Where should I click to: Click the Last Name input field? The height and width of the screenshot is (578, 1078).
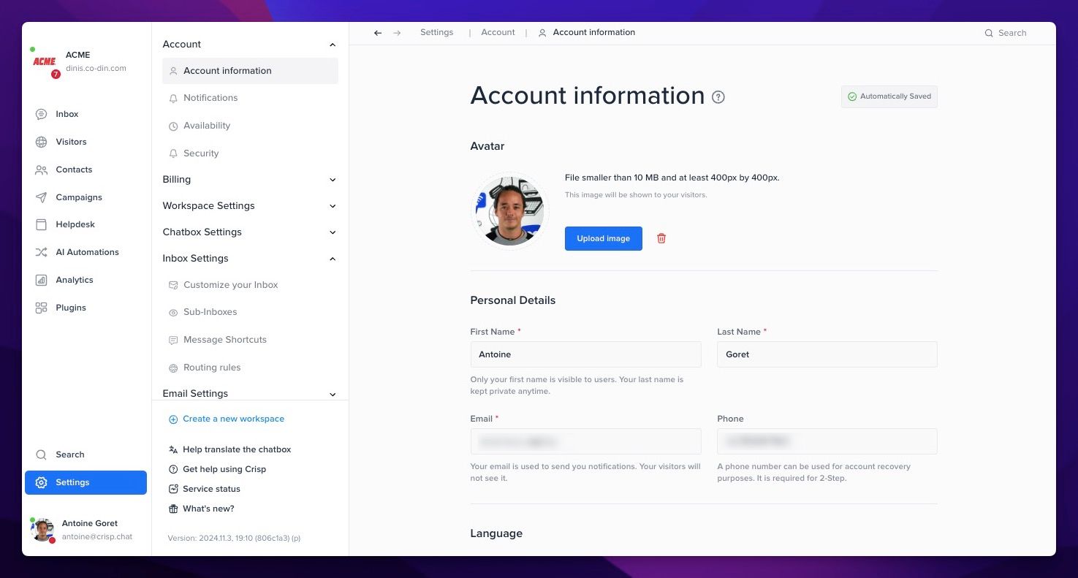pos(827,354)
